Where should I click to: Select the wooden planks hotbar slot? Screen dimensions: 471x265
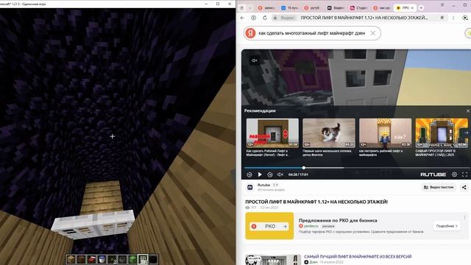[71, 259]
